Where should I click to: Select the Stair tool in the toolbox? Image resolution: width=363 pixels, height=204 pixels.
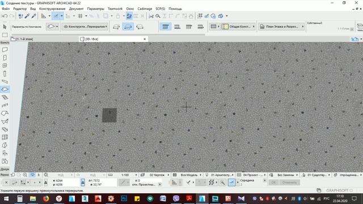pos(5,97)
